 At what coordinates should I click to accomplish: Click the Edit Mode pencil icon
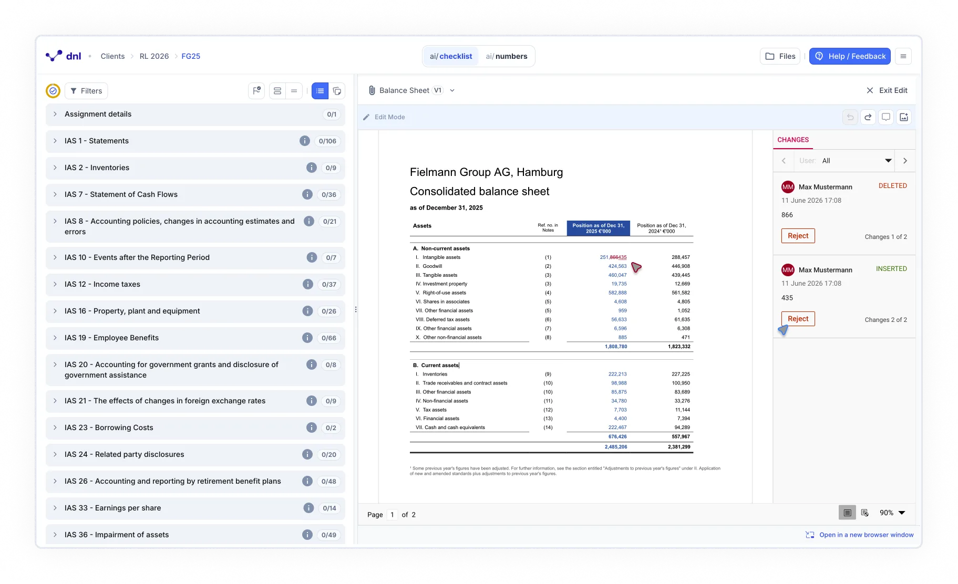366,117
